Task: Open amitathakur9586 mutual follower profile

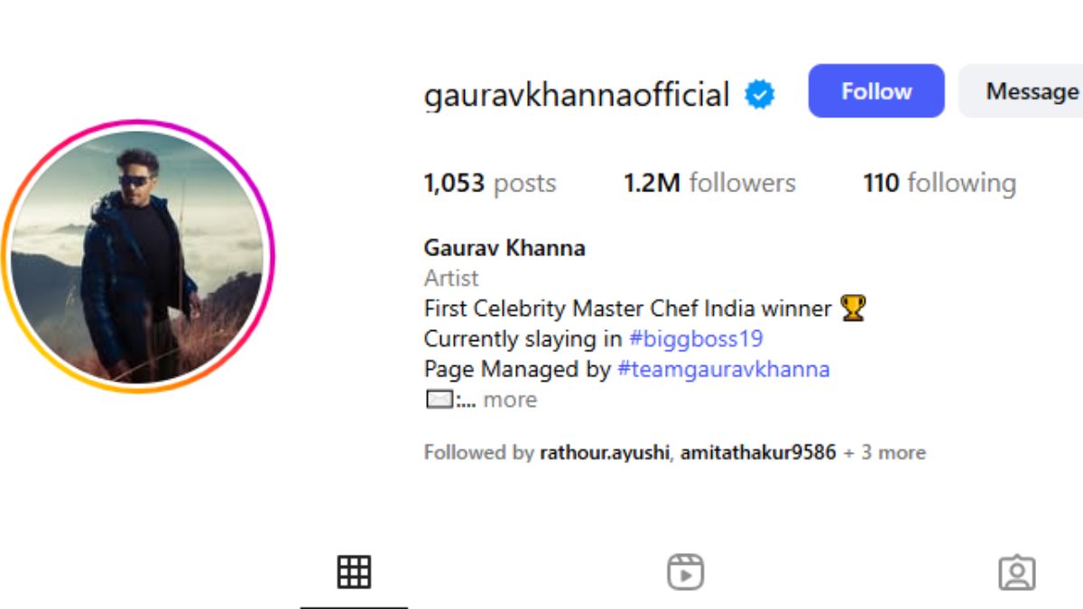Action: (758, 452)
